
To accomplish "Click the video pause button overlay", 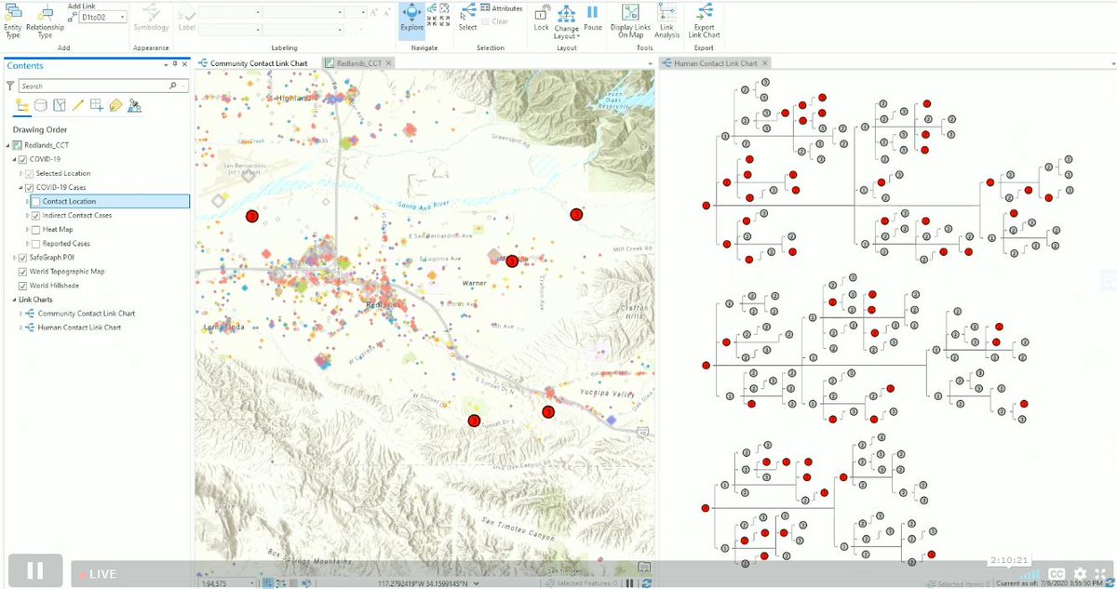I will click(x=35, y=570).
